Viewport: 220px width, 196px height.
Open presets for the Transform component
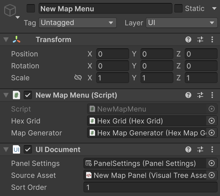pyautogui.click(x=200, y=39)
